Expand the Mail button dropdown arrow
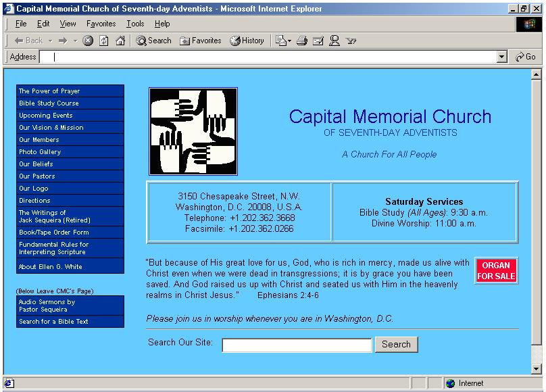 pos(289,41)
